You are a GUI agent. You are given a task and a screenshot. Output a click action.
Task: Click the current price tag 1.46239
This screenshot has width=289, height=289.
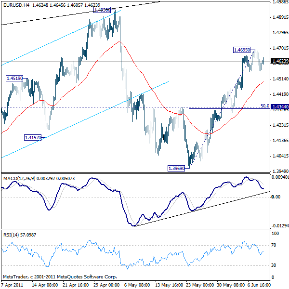280,62
